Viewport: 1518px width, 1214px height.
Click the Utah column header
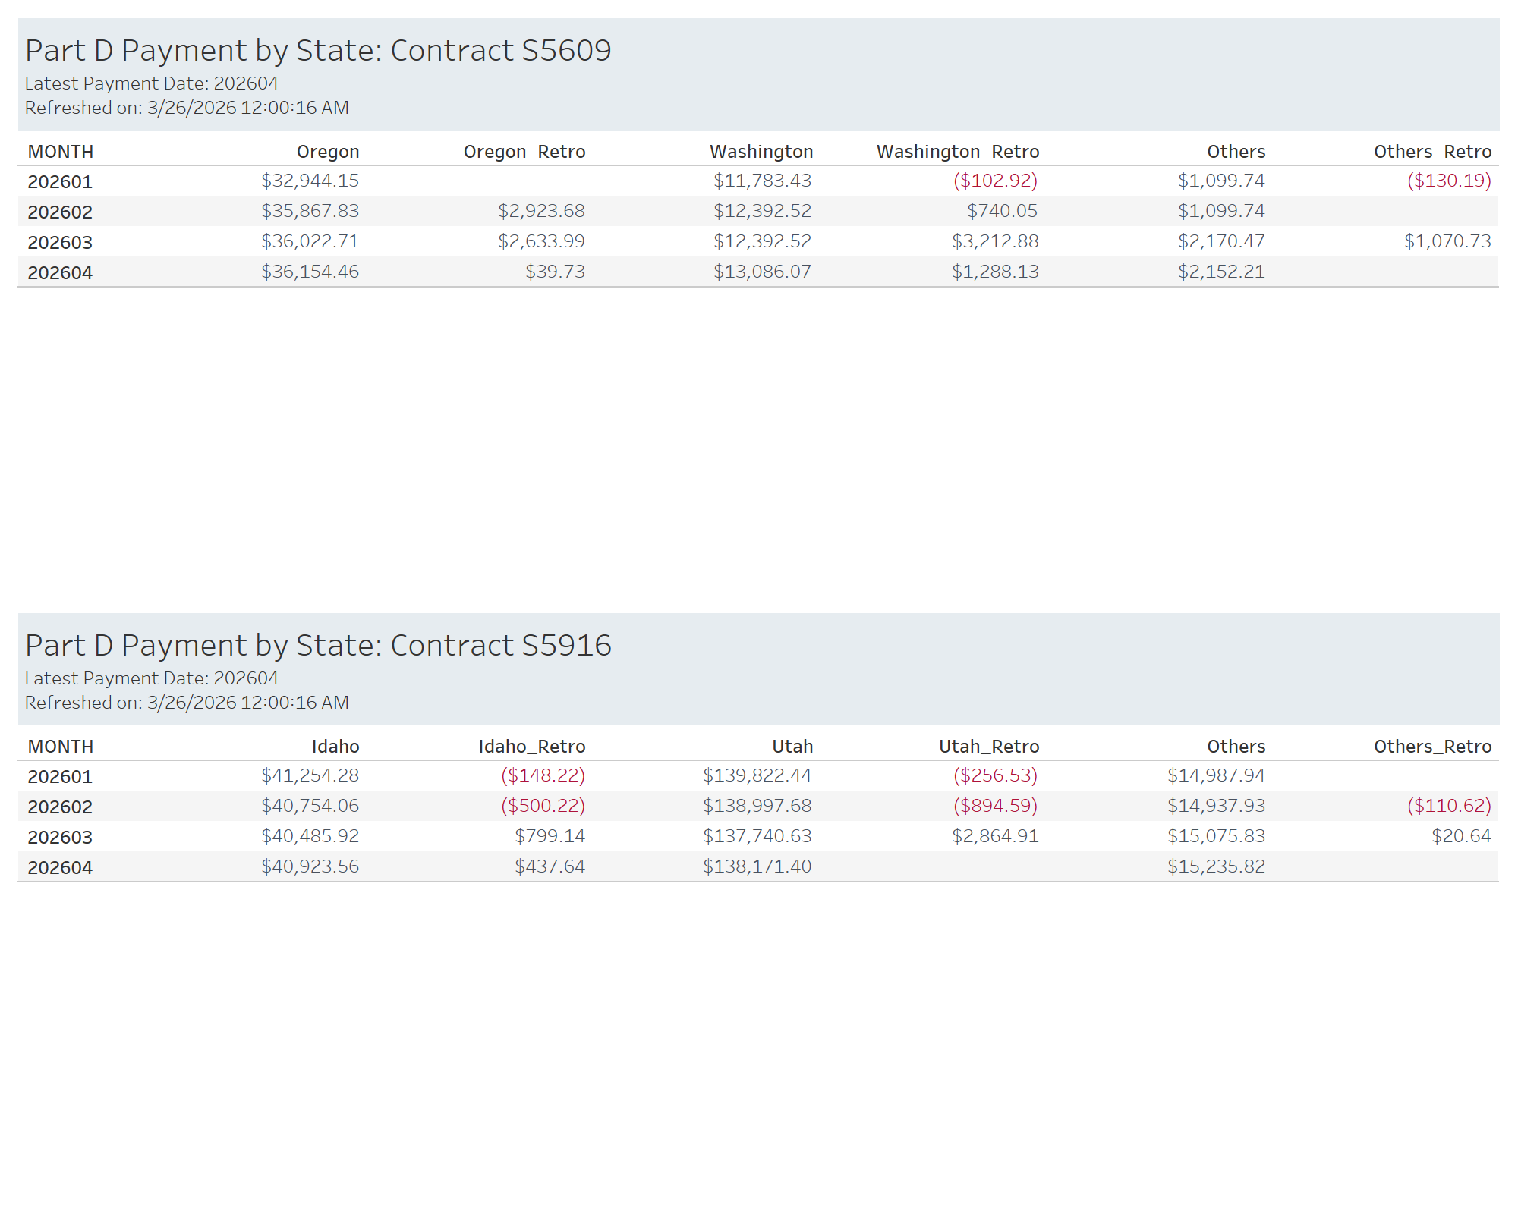(x=792, y=747)
